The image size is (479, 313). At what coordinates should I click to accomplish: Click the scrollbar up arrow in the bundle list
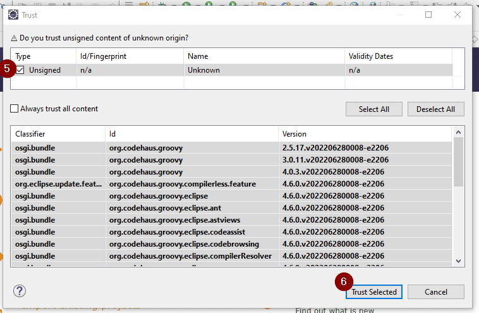[x=458, y=131]
